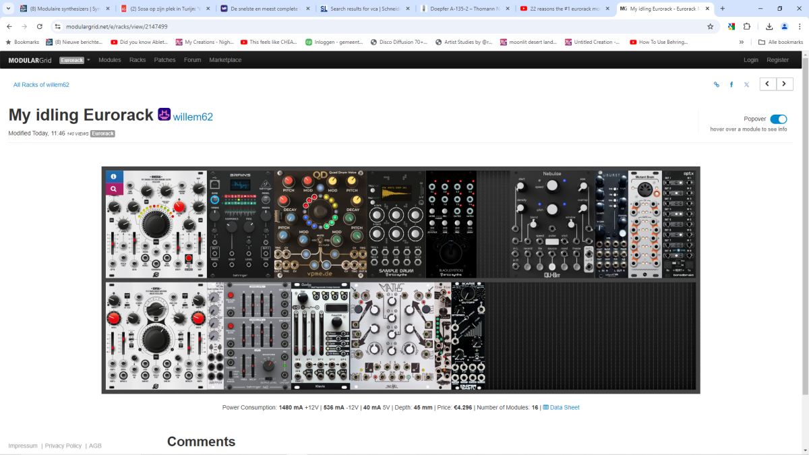Open the Racks menu
The image size is (809, 455).
(x=138, y=60)
